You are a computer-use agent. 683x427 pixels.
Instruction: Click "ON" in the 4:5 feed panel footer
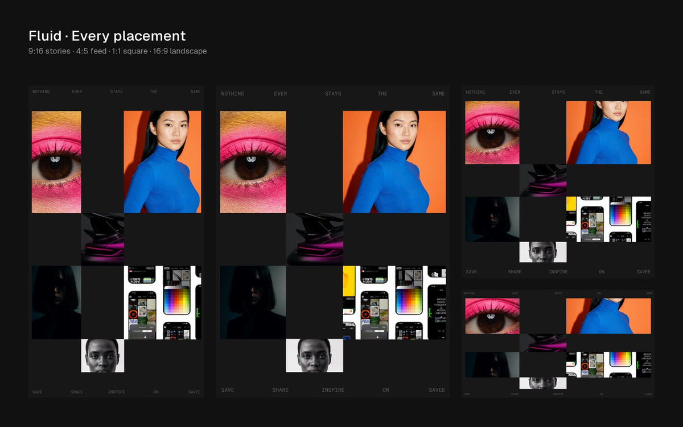[x=386, y=390]
